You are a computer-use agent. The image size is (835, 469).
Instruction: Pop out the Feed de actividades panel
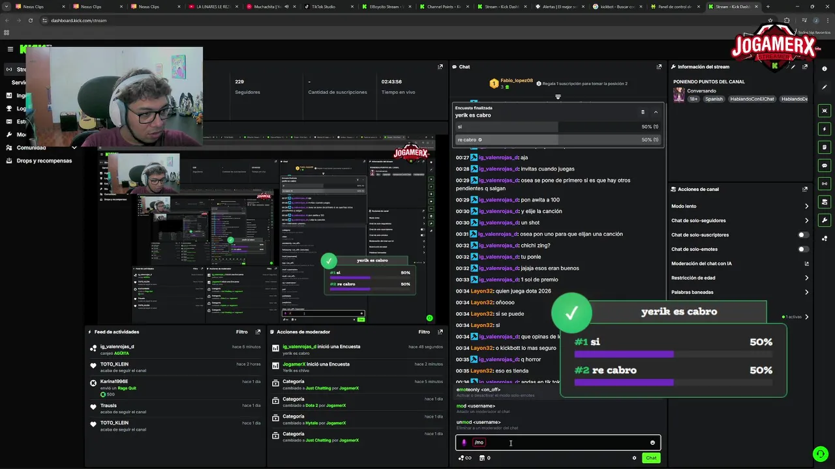[258, 332]
